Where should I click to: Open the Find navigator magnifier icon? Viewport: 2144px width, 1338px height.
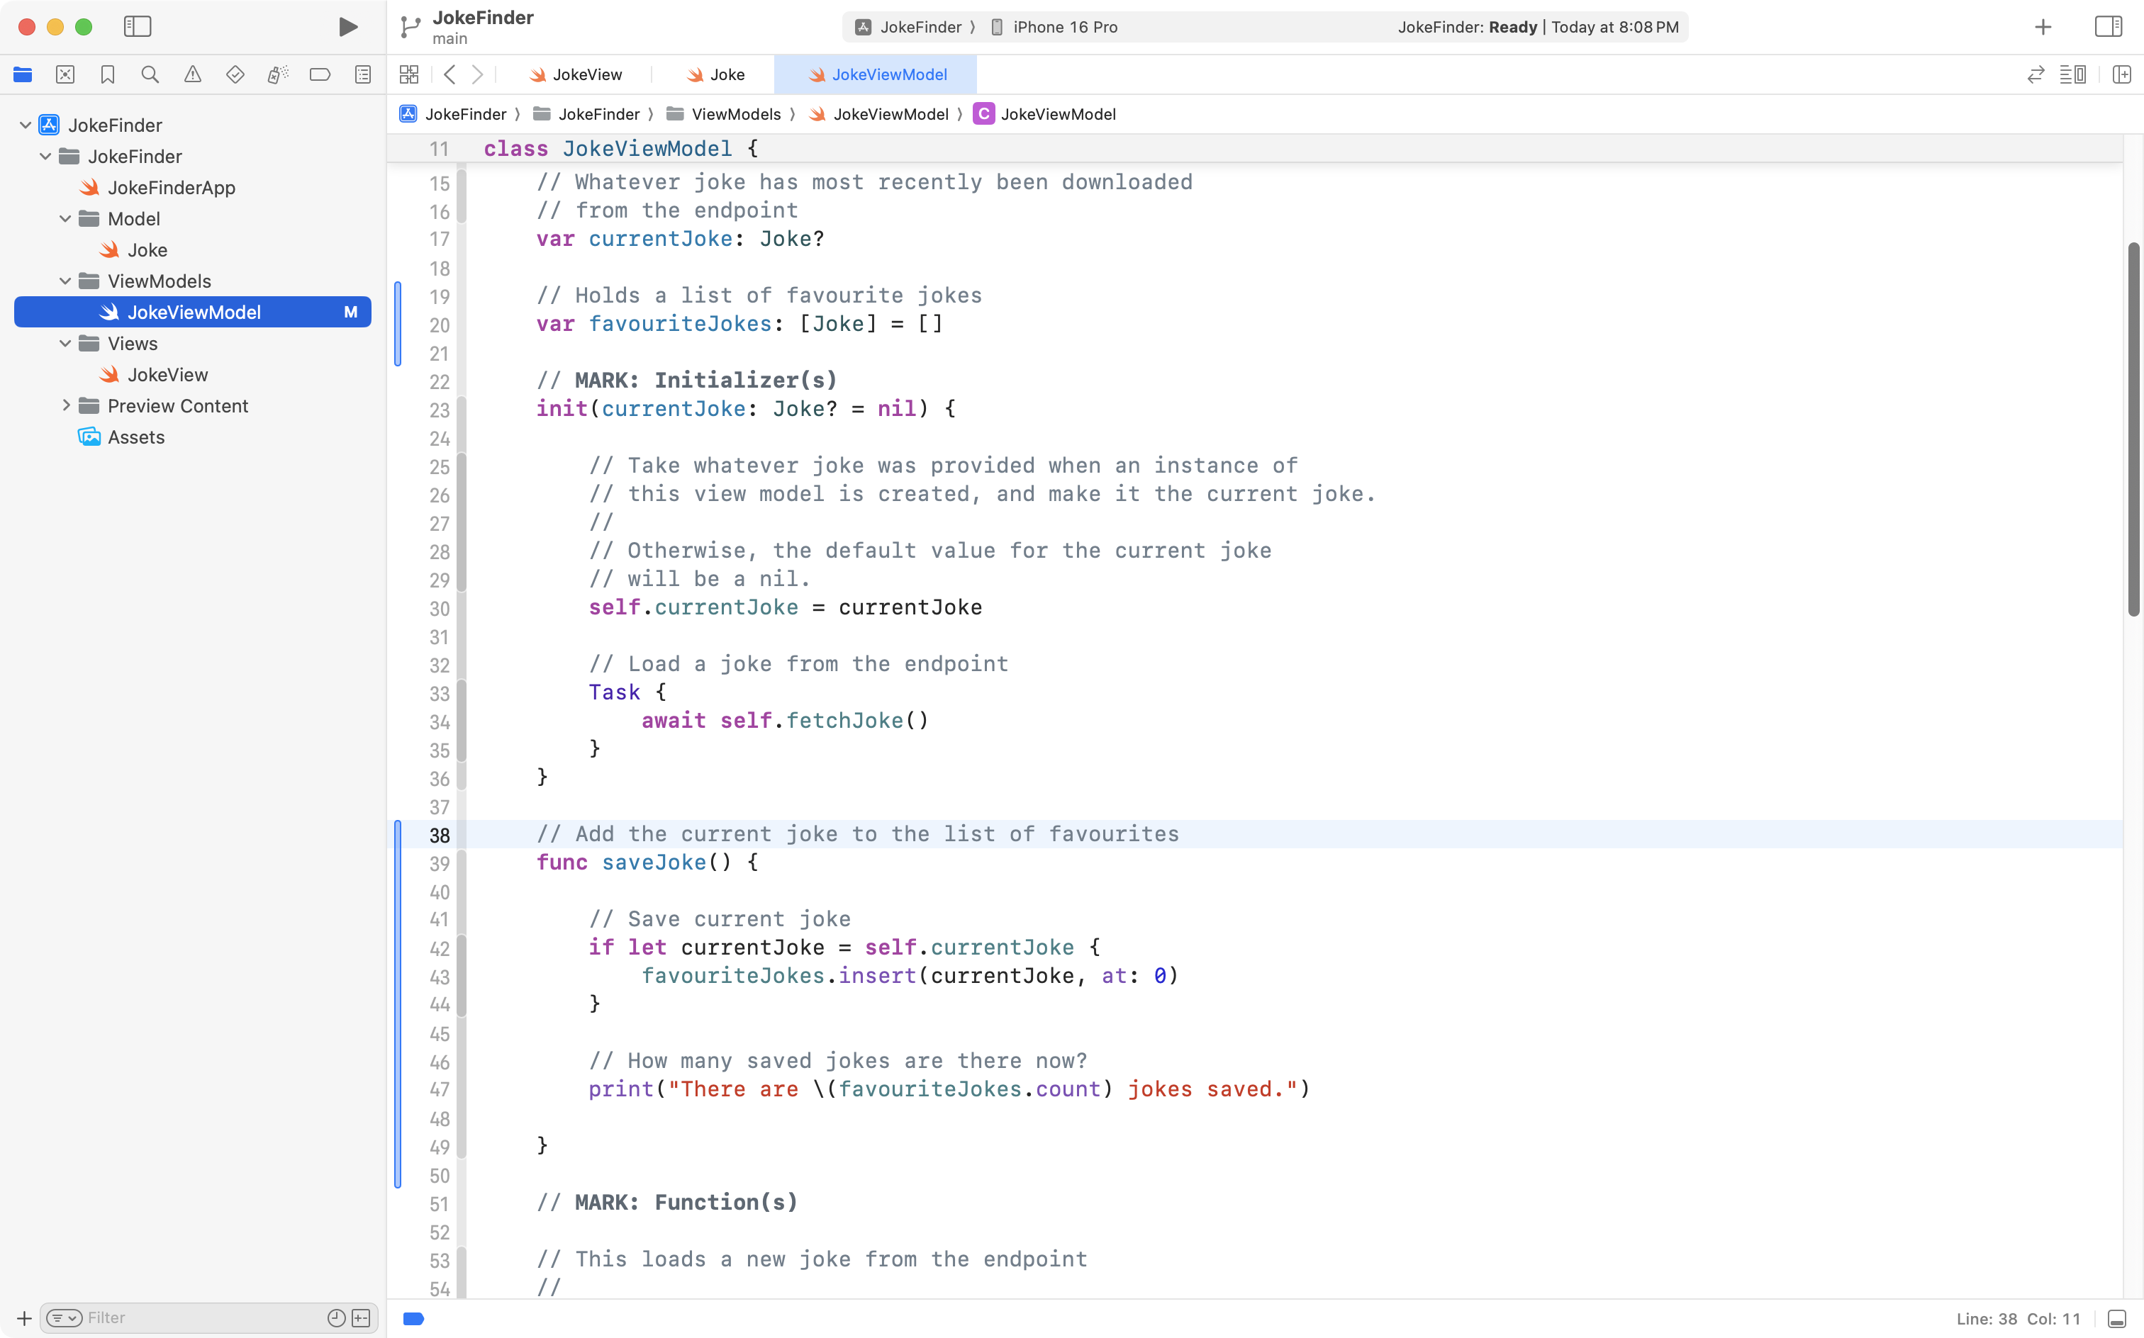click(150, 75)
